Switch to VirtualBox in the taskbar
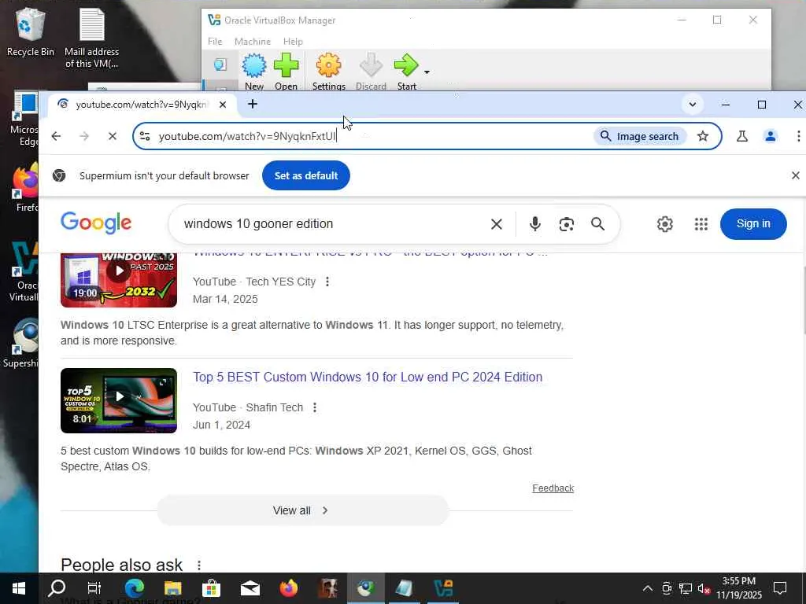This screenshot has width=806, height=604. coord(443,588)
